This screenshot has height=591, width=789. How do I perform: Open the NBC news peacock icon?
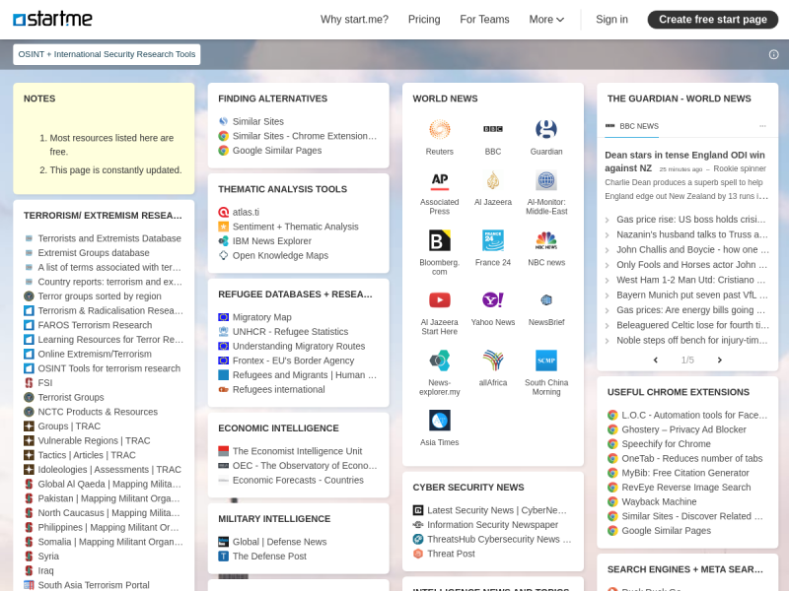546,240
